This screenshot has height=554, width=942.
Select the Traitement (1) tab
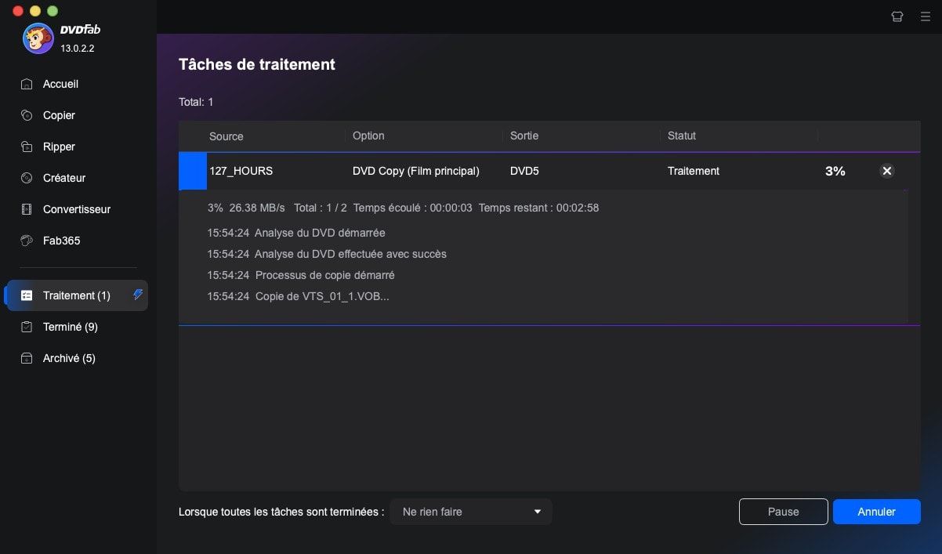[76, 295]
